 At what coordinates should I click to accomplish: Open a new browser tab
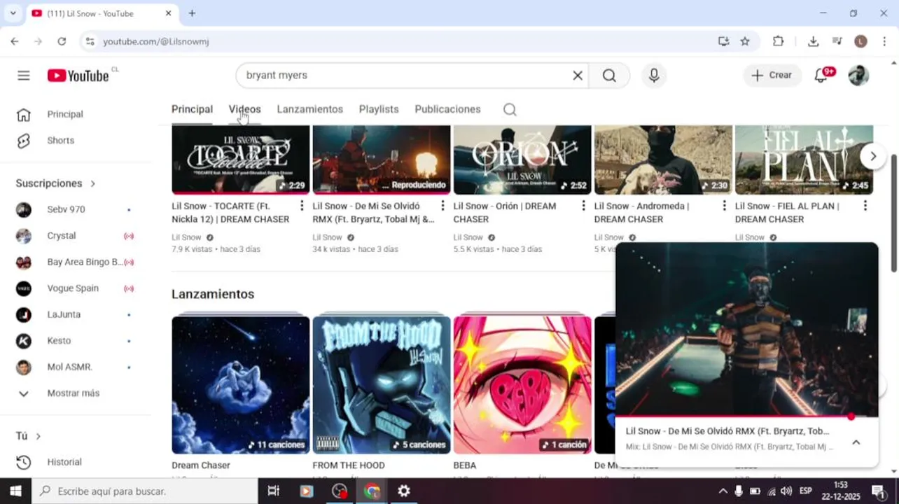pyautogui.click(x=192, y=13)
